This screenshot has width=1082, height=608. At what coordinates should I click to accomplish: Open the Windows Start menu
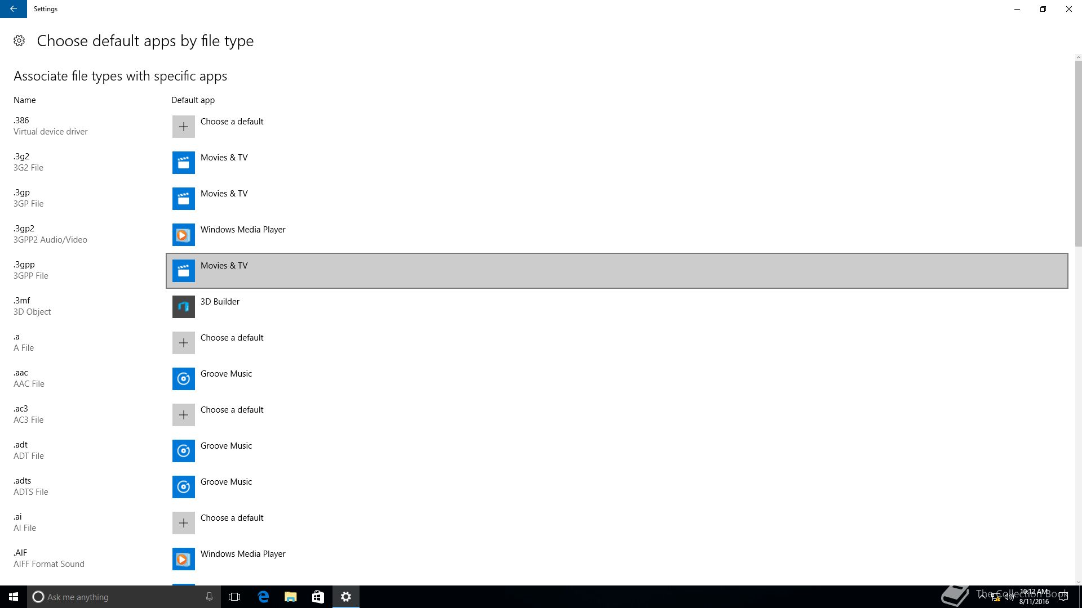[14, 597]
